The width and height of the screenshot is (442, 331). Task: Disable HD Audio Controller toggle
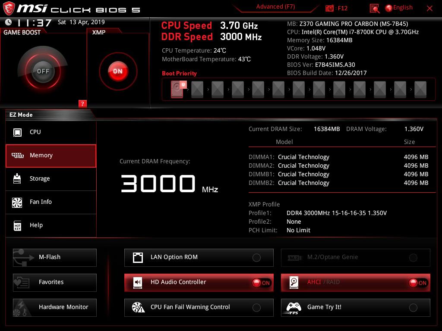pos(262,283)
